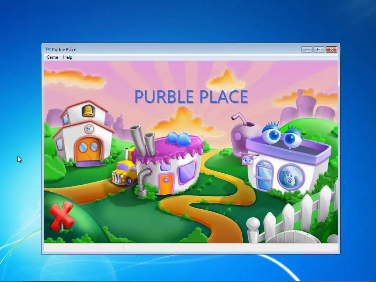Click the red X exit sign
This screenshot has width=376, height=282.
click(61, 216)
